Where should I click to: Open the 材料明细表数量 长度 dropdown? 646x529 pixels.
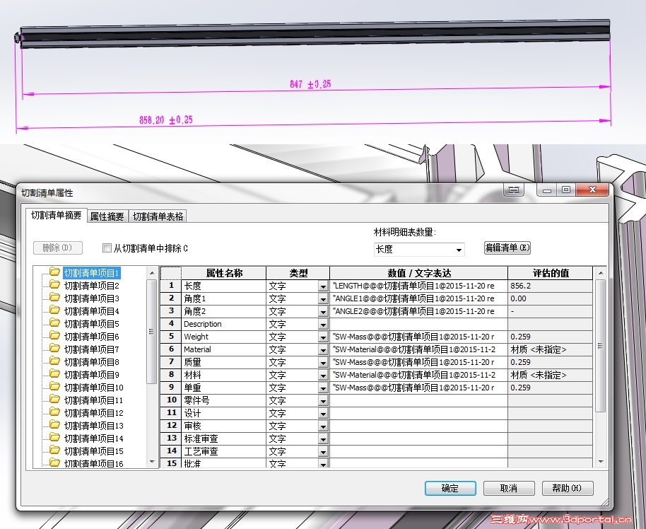pyautogui.click(x=459, y=250)
